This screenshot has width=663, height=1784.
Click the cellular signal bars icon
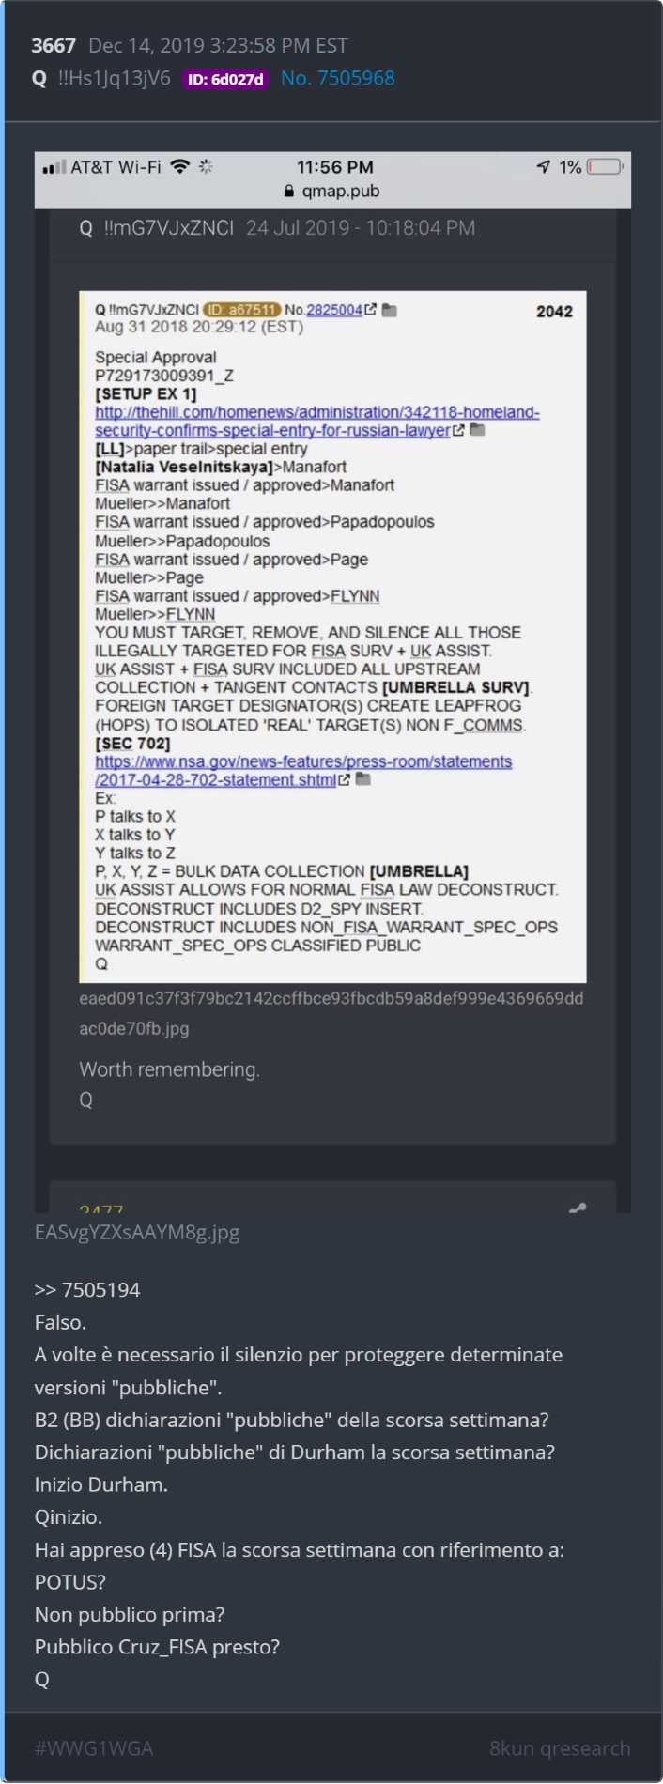[54, 168]
